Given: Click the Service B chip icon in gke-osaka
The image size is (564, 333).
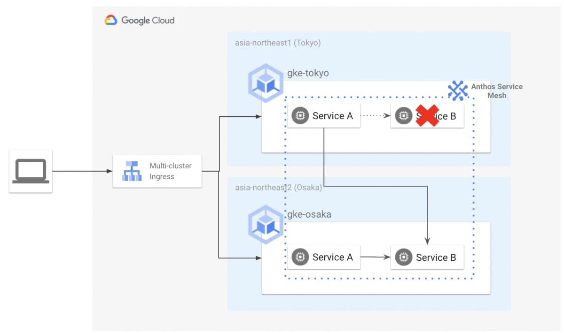Looking at the screenshot, I should pos(403,257).
